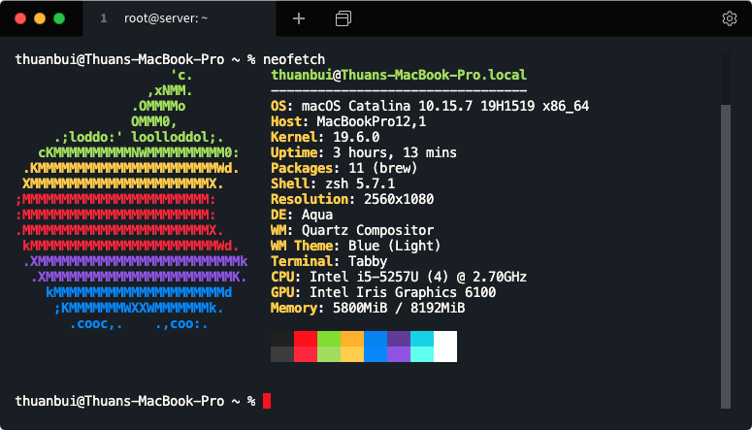752x430 pixels.
Task: Click the "neofetch" command text
Action: [293, 59]
